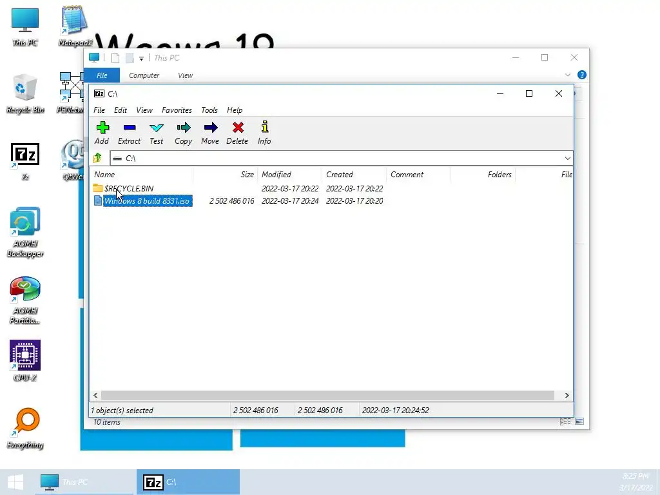This screenshot has width=660, height=495.
Task: Open the Tools menu
Action: (x=209, y=110)
